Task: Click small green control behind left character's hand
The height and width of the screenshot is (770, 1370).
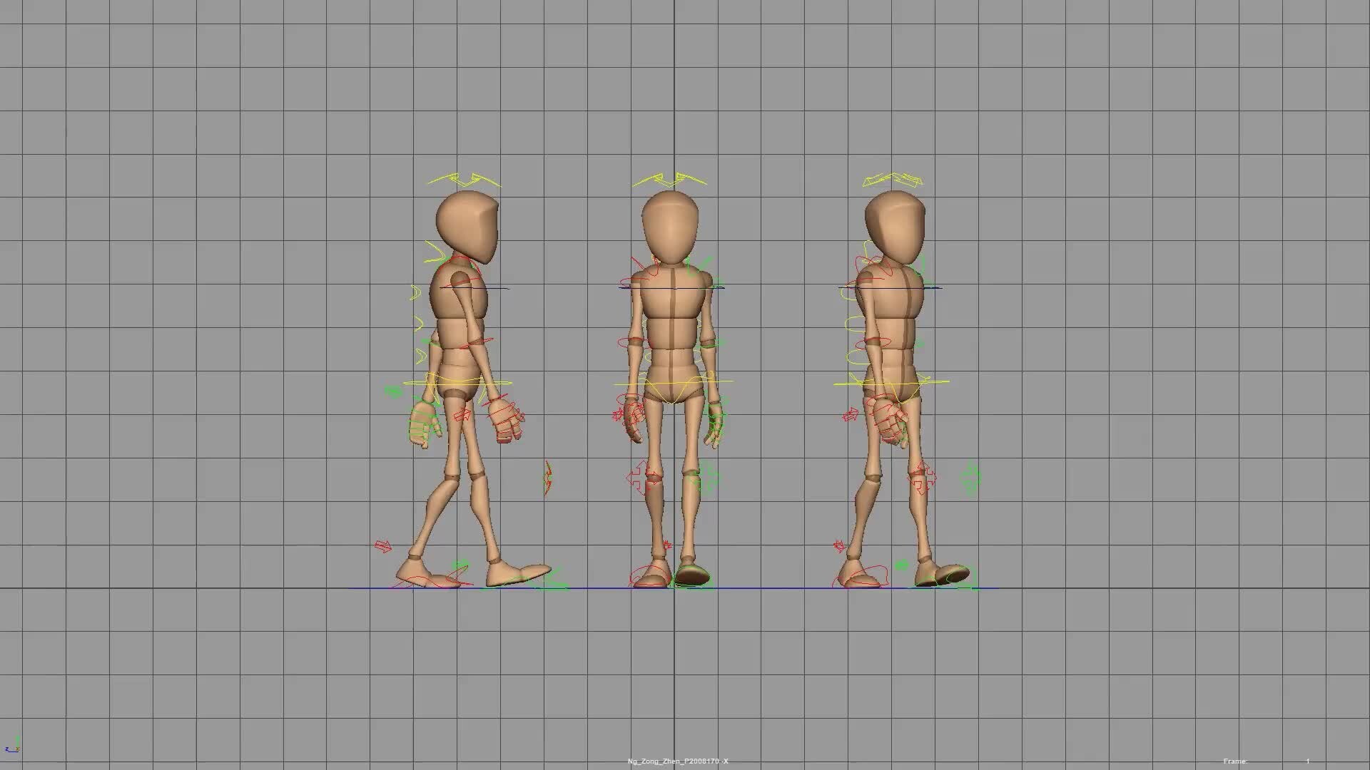Action: coord(393,391)
